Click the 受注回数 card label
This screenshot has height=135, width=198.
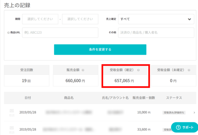point(27,70)
